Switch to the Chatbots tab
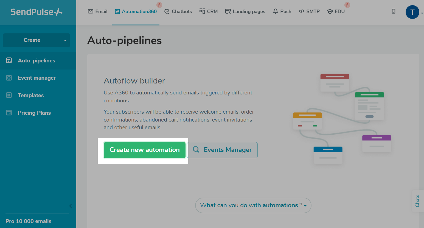Image resolution: width=424 pixels, height=228 pixels. (x=178, y=11)
